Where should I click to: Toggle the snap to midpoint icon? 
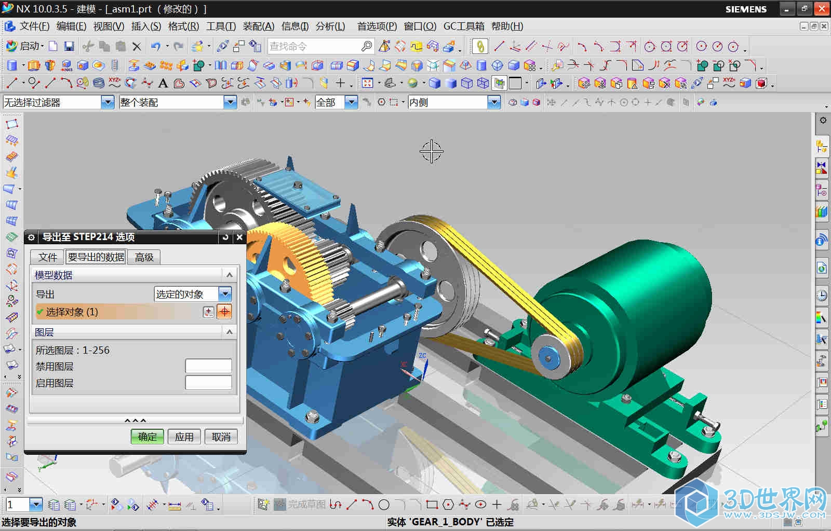pyautogui.click(x=575, y=102)
